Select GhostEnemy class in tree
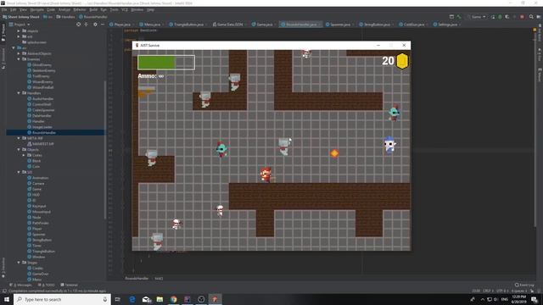The width and height of the screenshot is (543, 305). [42, 65]
